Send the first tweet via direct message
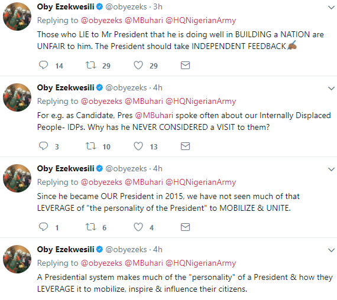The image size is (337, 300). (185, 66)
